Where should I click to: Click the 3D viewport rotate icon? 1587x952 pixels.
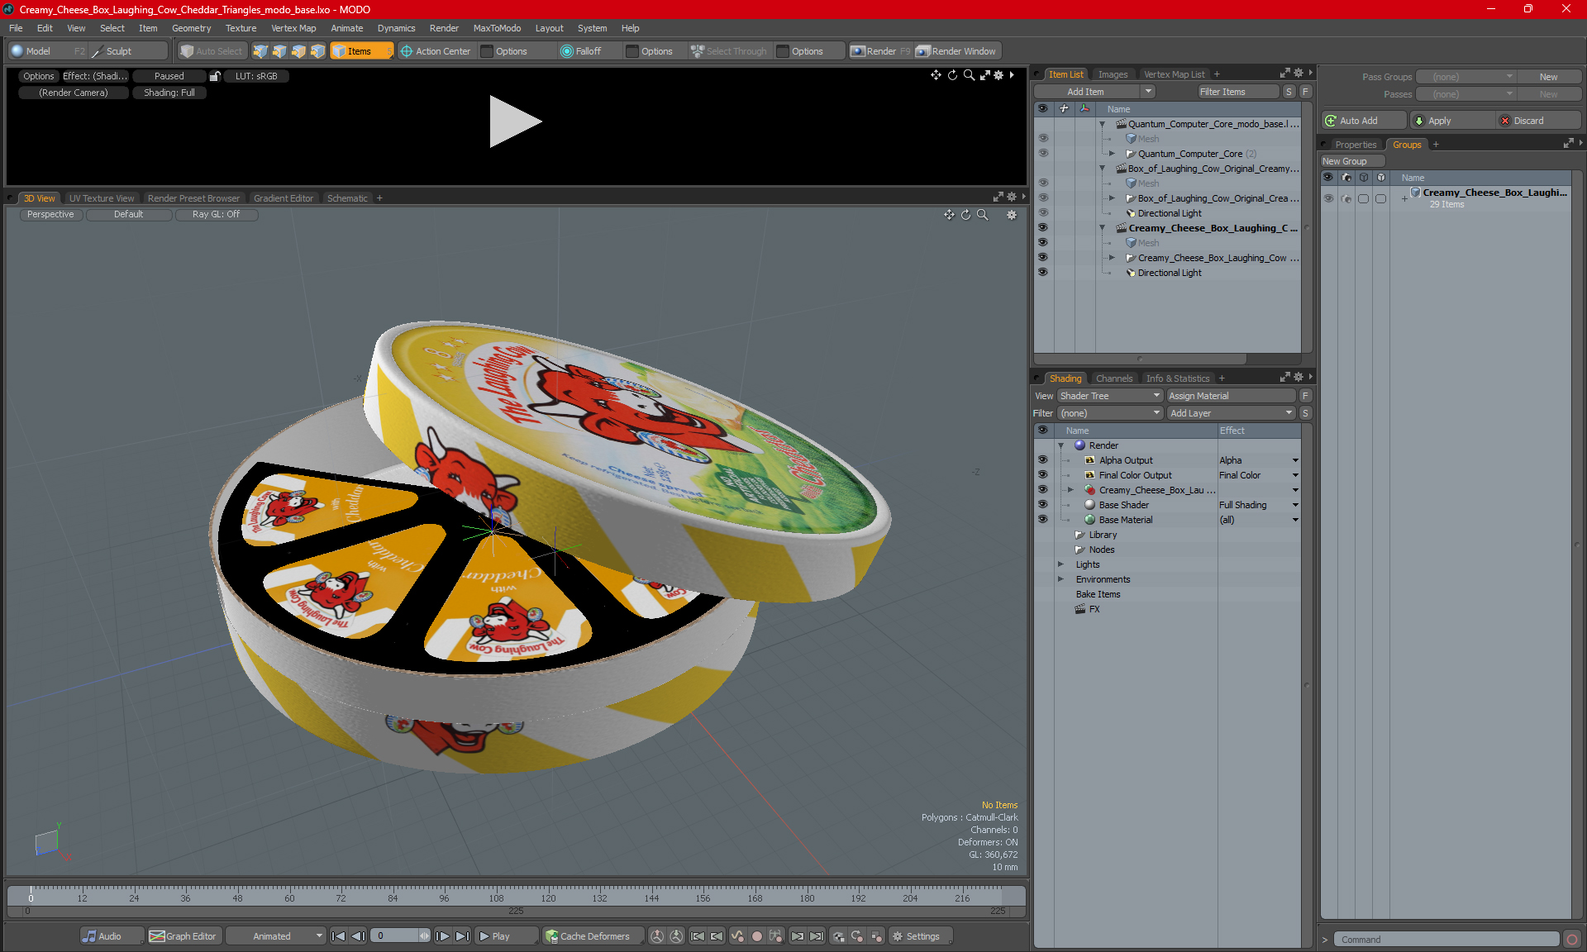click(x=965, y=215)
